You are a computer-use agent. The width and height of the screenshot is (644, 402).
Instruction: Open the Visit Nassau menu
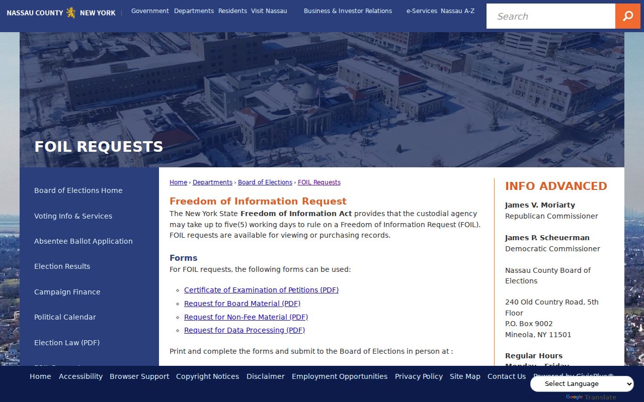(269, 11)
